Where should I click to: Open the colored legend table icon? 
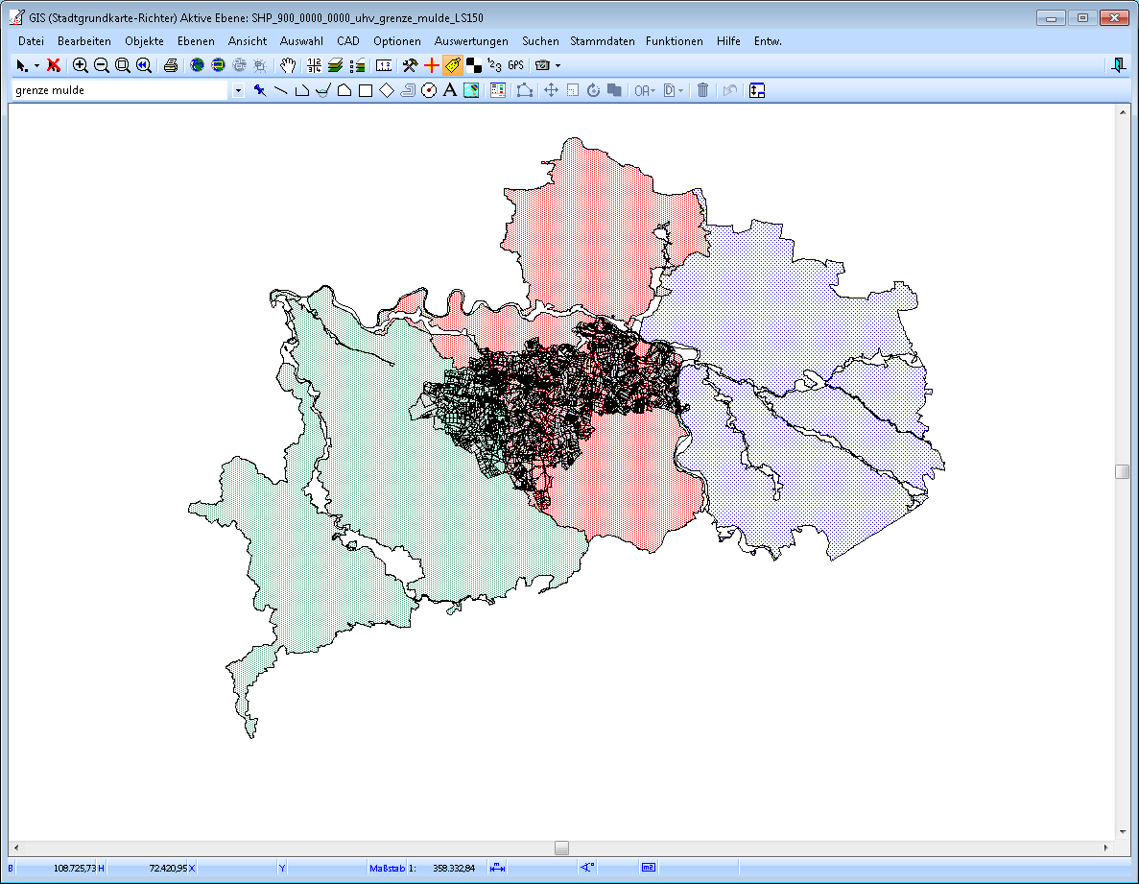[498, 90]
